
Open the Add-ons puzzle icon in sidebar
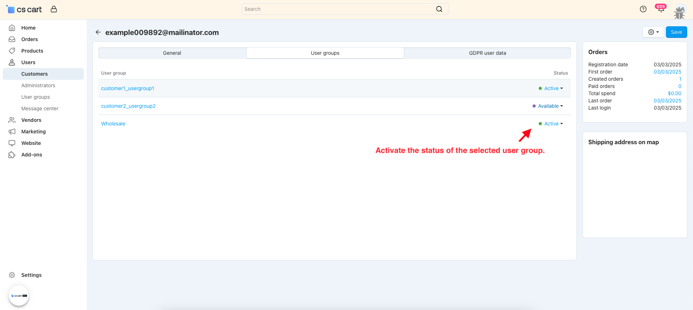pyautogui.click(x=12, y=155)
